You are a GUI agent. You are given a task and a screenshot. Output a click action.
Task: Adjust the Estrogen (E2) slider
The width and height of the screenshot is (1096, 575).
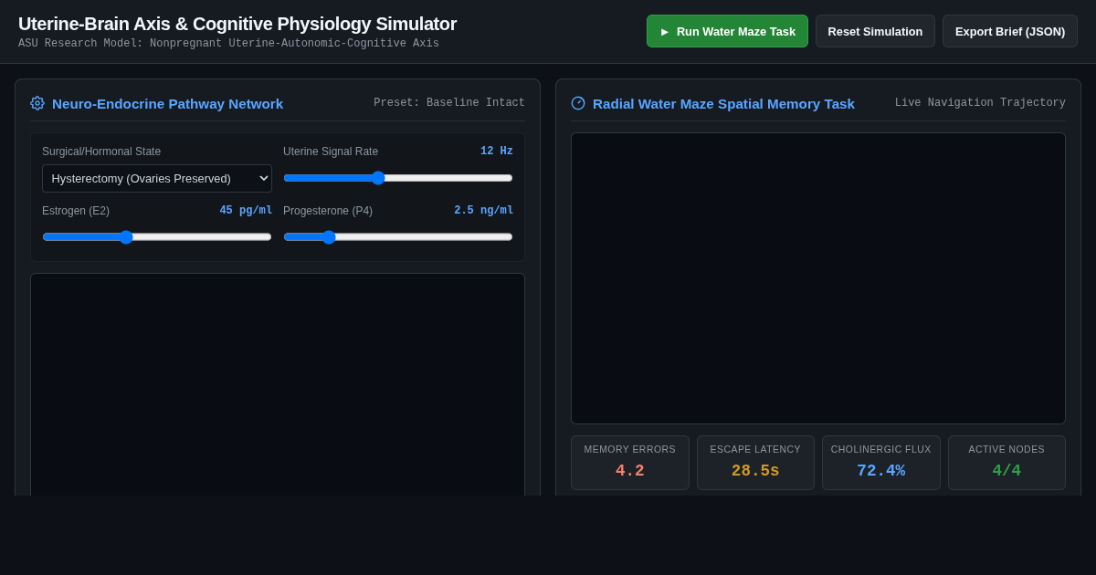pyautogui.click(x=157, y=236)
